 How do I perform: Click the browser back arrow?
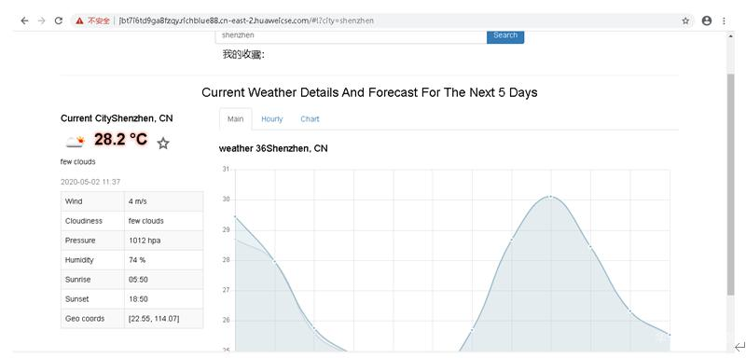point(24,21)
